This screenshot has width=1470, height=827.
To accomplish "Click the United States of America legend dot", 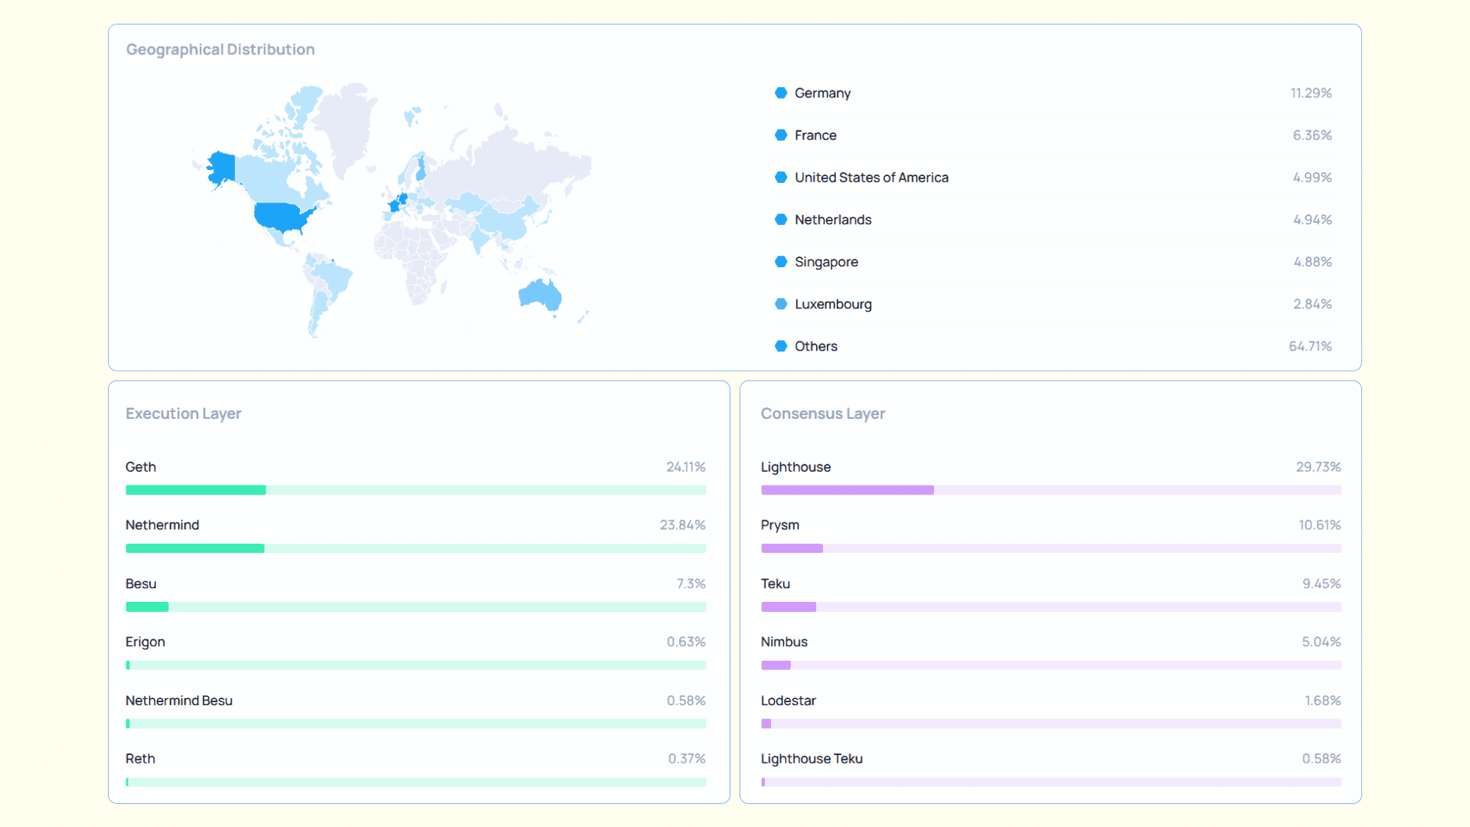I will click(781, 177).
